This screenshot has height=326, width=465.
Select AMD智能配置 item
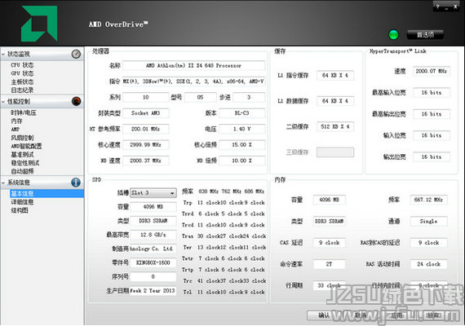point(26,146)
